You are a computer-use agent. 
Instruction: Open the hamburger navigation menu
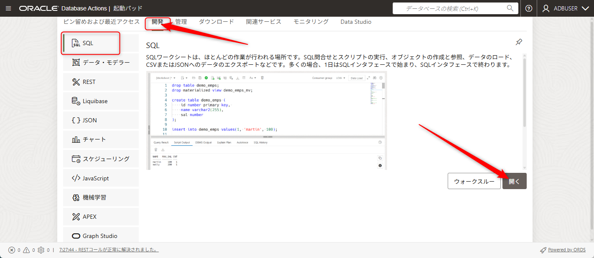coord(9,8)
